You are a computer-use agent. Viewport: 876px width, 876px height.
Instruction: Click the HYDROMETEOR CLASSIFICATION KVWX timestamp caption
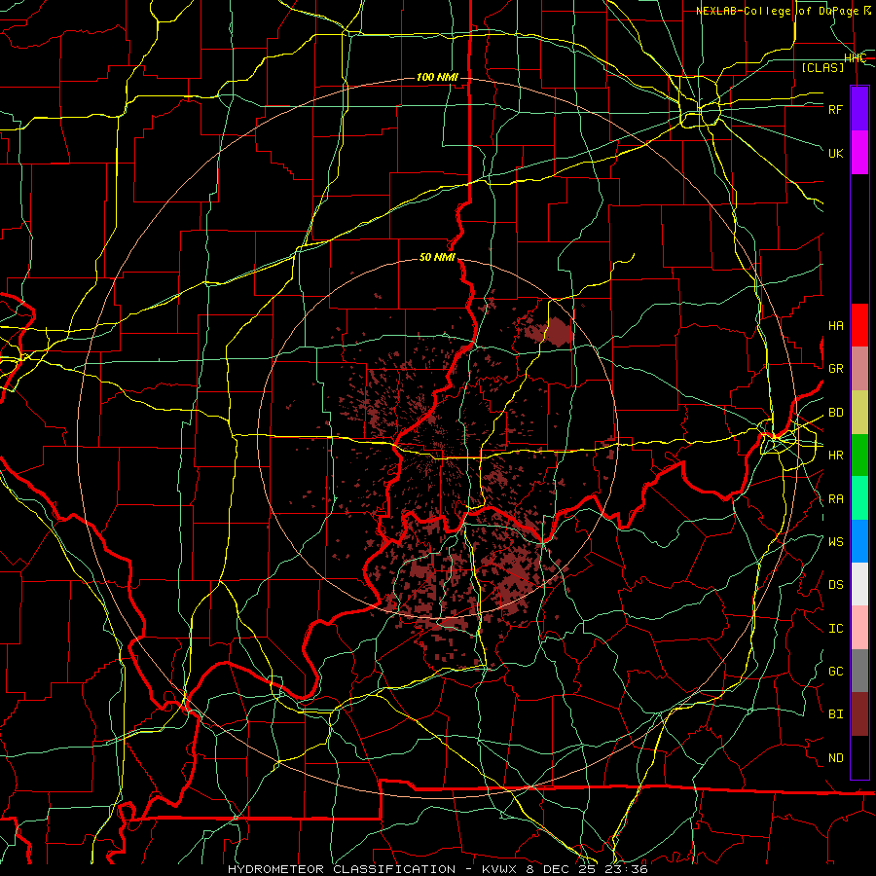click(437, 869)
